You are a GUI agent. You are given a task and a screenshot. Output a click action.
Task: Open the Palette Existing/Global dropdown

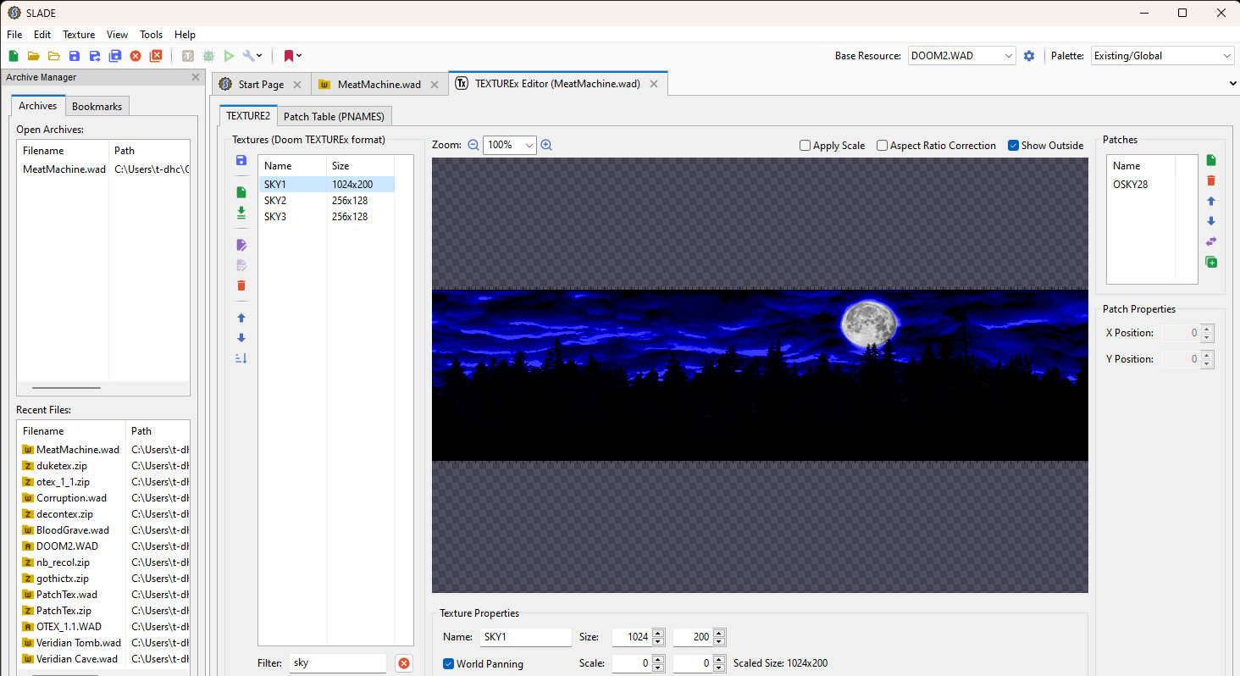(x=1163, y=56)
